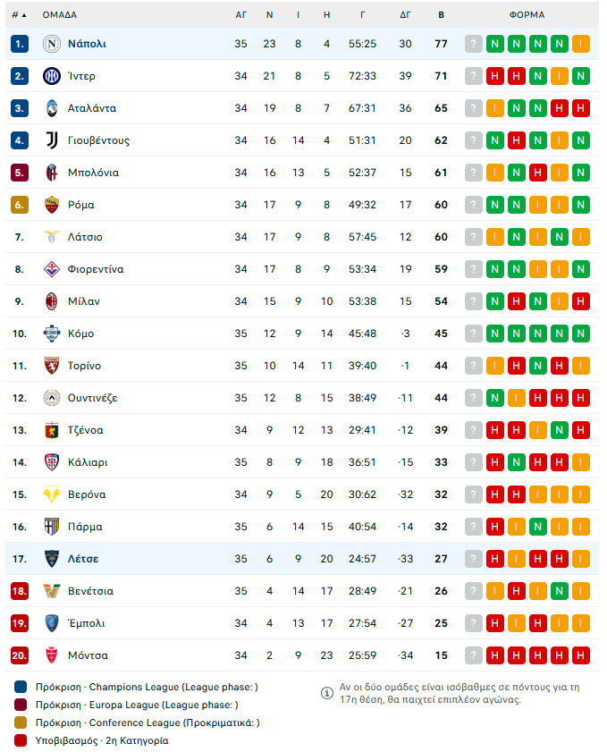Click the Parma club crest
The width and height of the screenshot is (607, 752).
tap(51, 527)
